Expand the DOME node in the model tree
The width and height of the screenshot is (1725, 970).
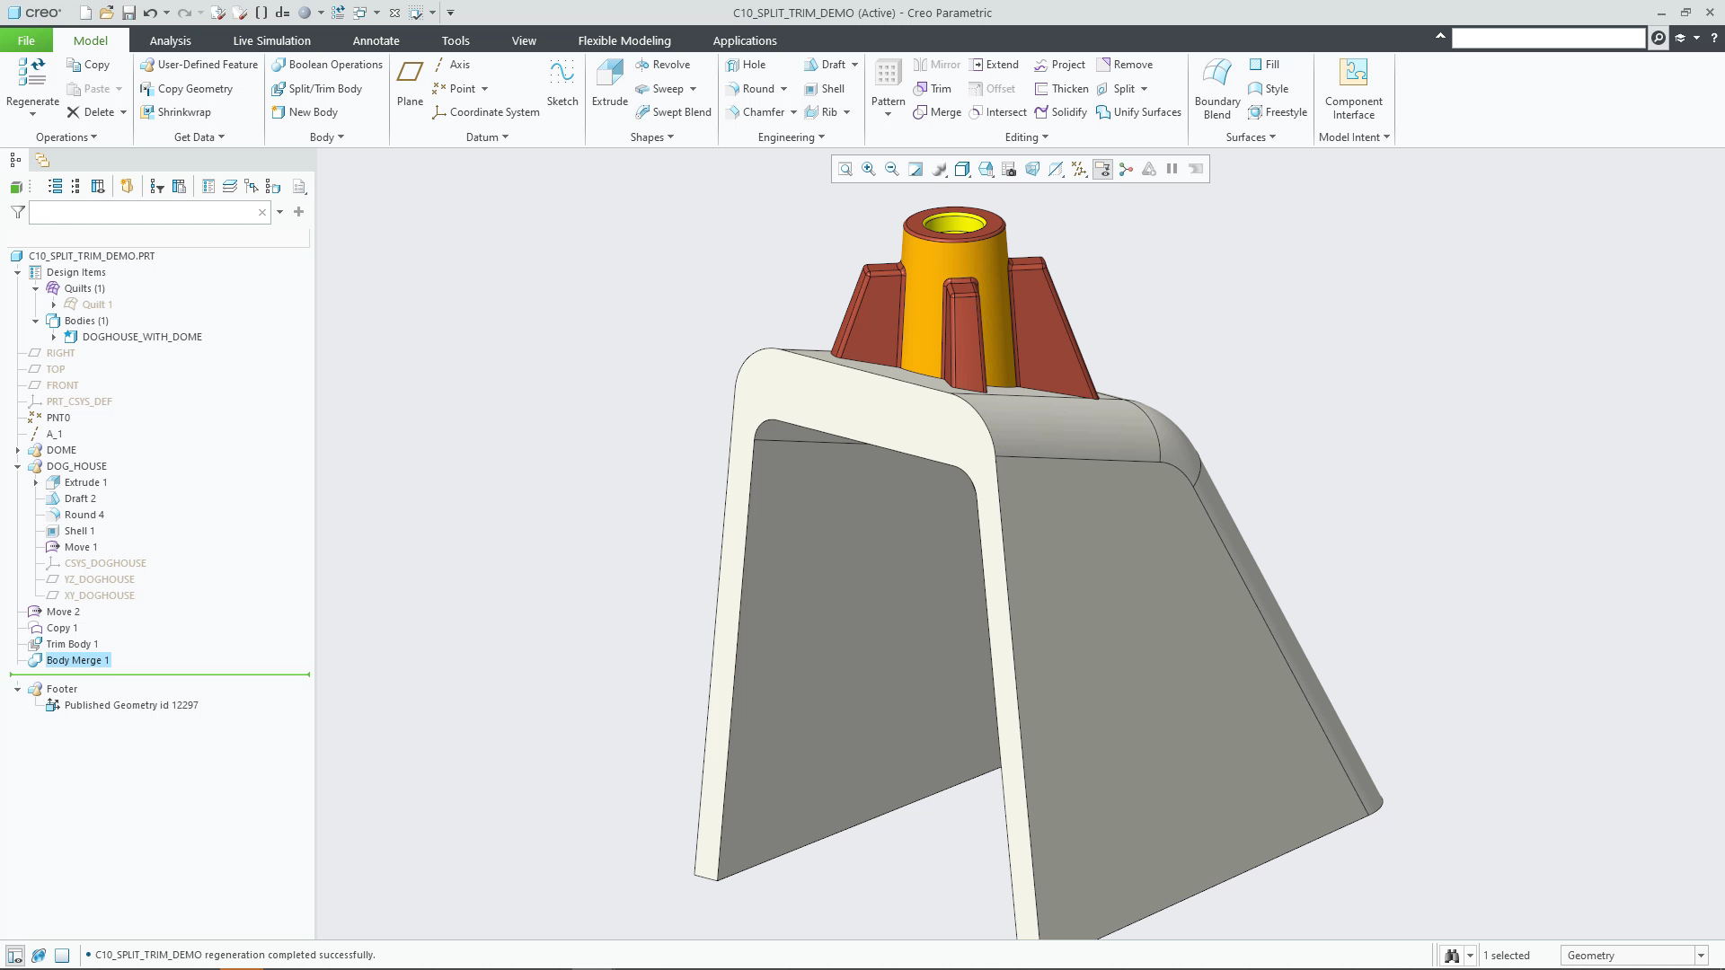[x=19, y=450]
